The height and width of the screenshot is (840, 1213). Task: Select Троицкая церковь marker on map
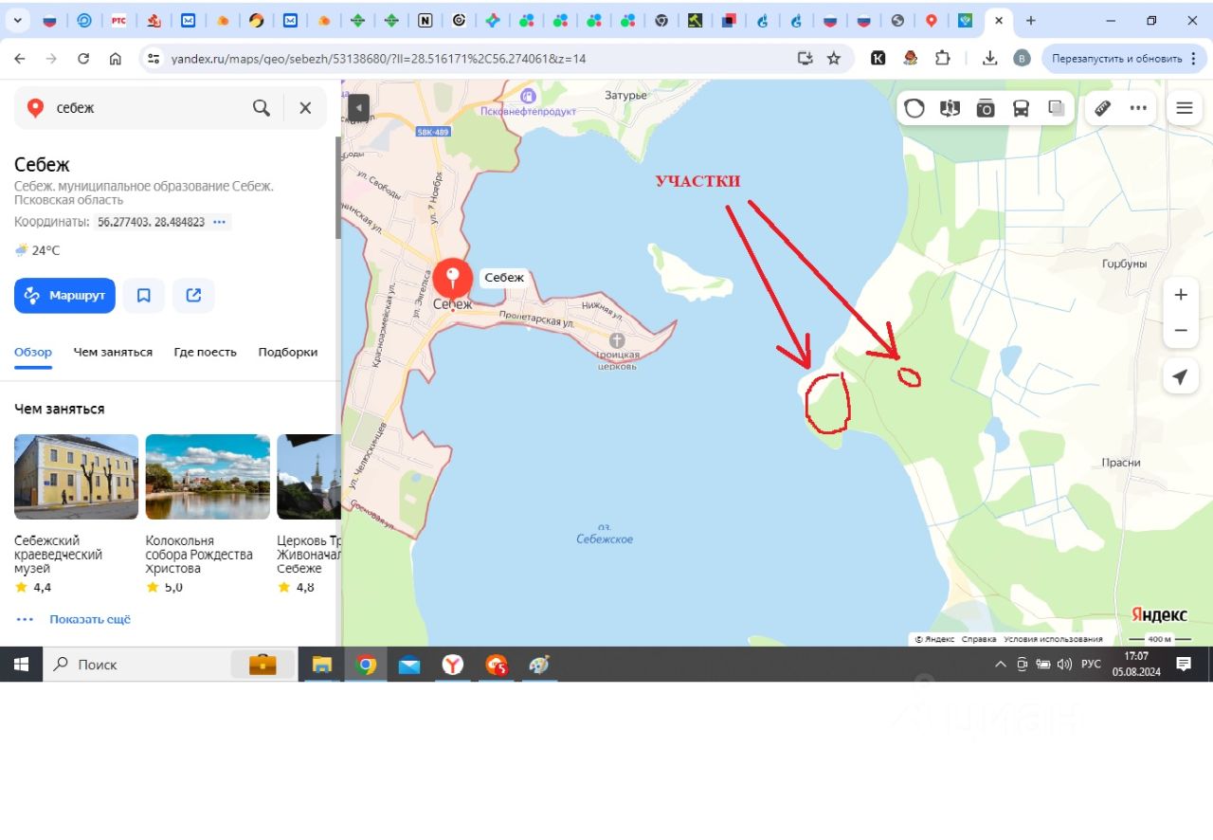(618, 340)
